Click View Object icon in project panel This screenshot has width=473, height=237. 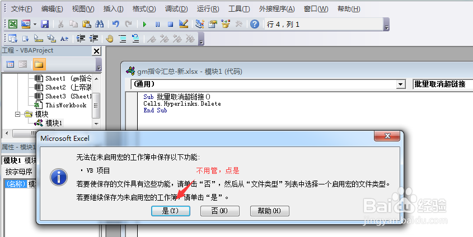point(22,64)
